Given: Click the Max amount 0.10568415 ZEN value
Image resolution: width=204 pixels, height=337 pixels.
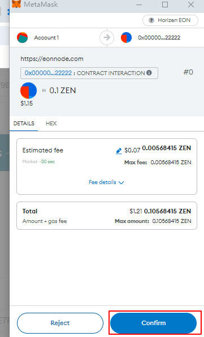Looking at the screenshot, I should pyautogui.click(x=172, y=221).
